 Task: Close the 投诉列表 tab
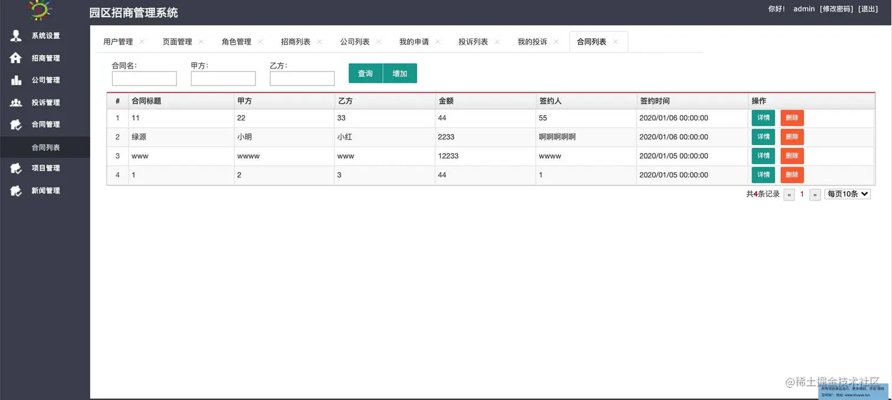[497, 41]
